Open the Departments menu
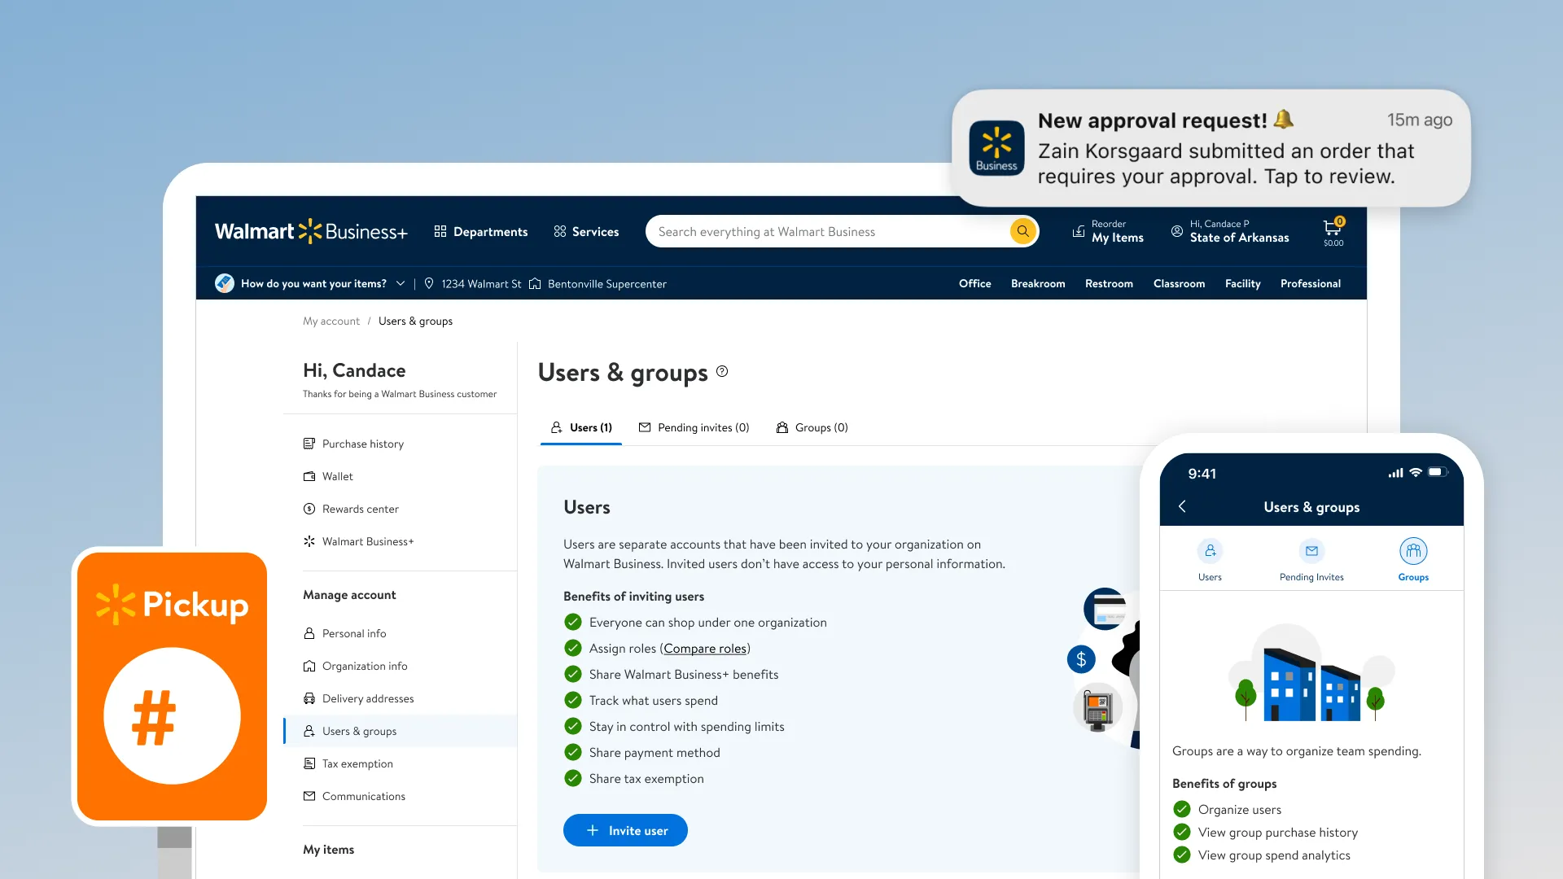The height and width of the screenshot is (879, 1563). (481, 232)
